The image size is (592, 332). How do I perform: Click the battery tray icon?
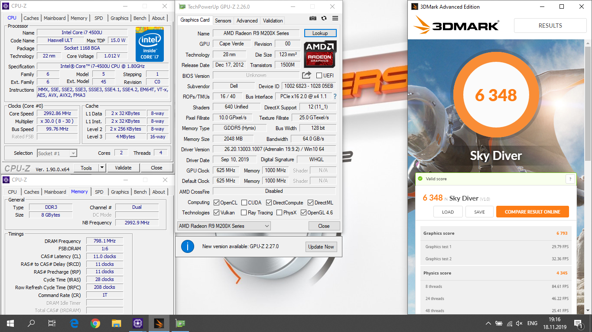pos(499,323)
